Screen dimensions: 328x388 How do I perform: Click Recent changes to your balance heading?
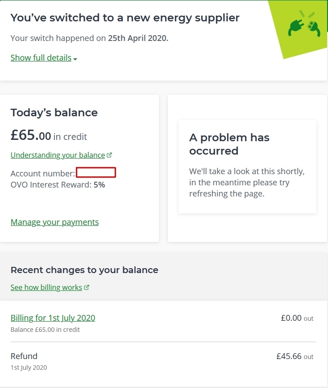coord(84,270)
